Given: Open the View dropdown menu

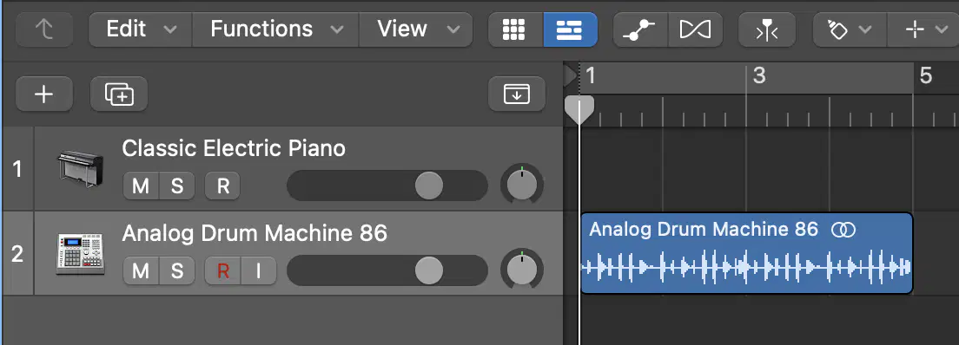Looking at the screenshot, I should (x=416, y=29).
